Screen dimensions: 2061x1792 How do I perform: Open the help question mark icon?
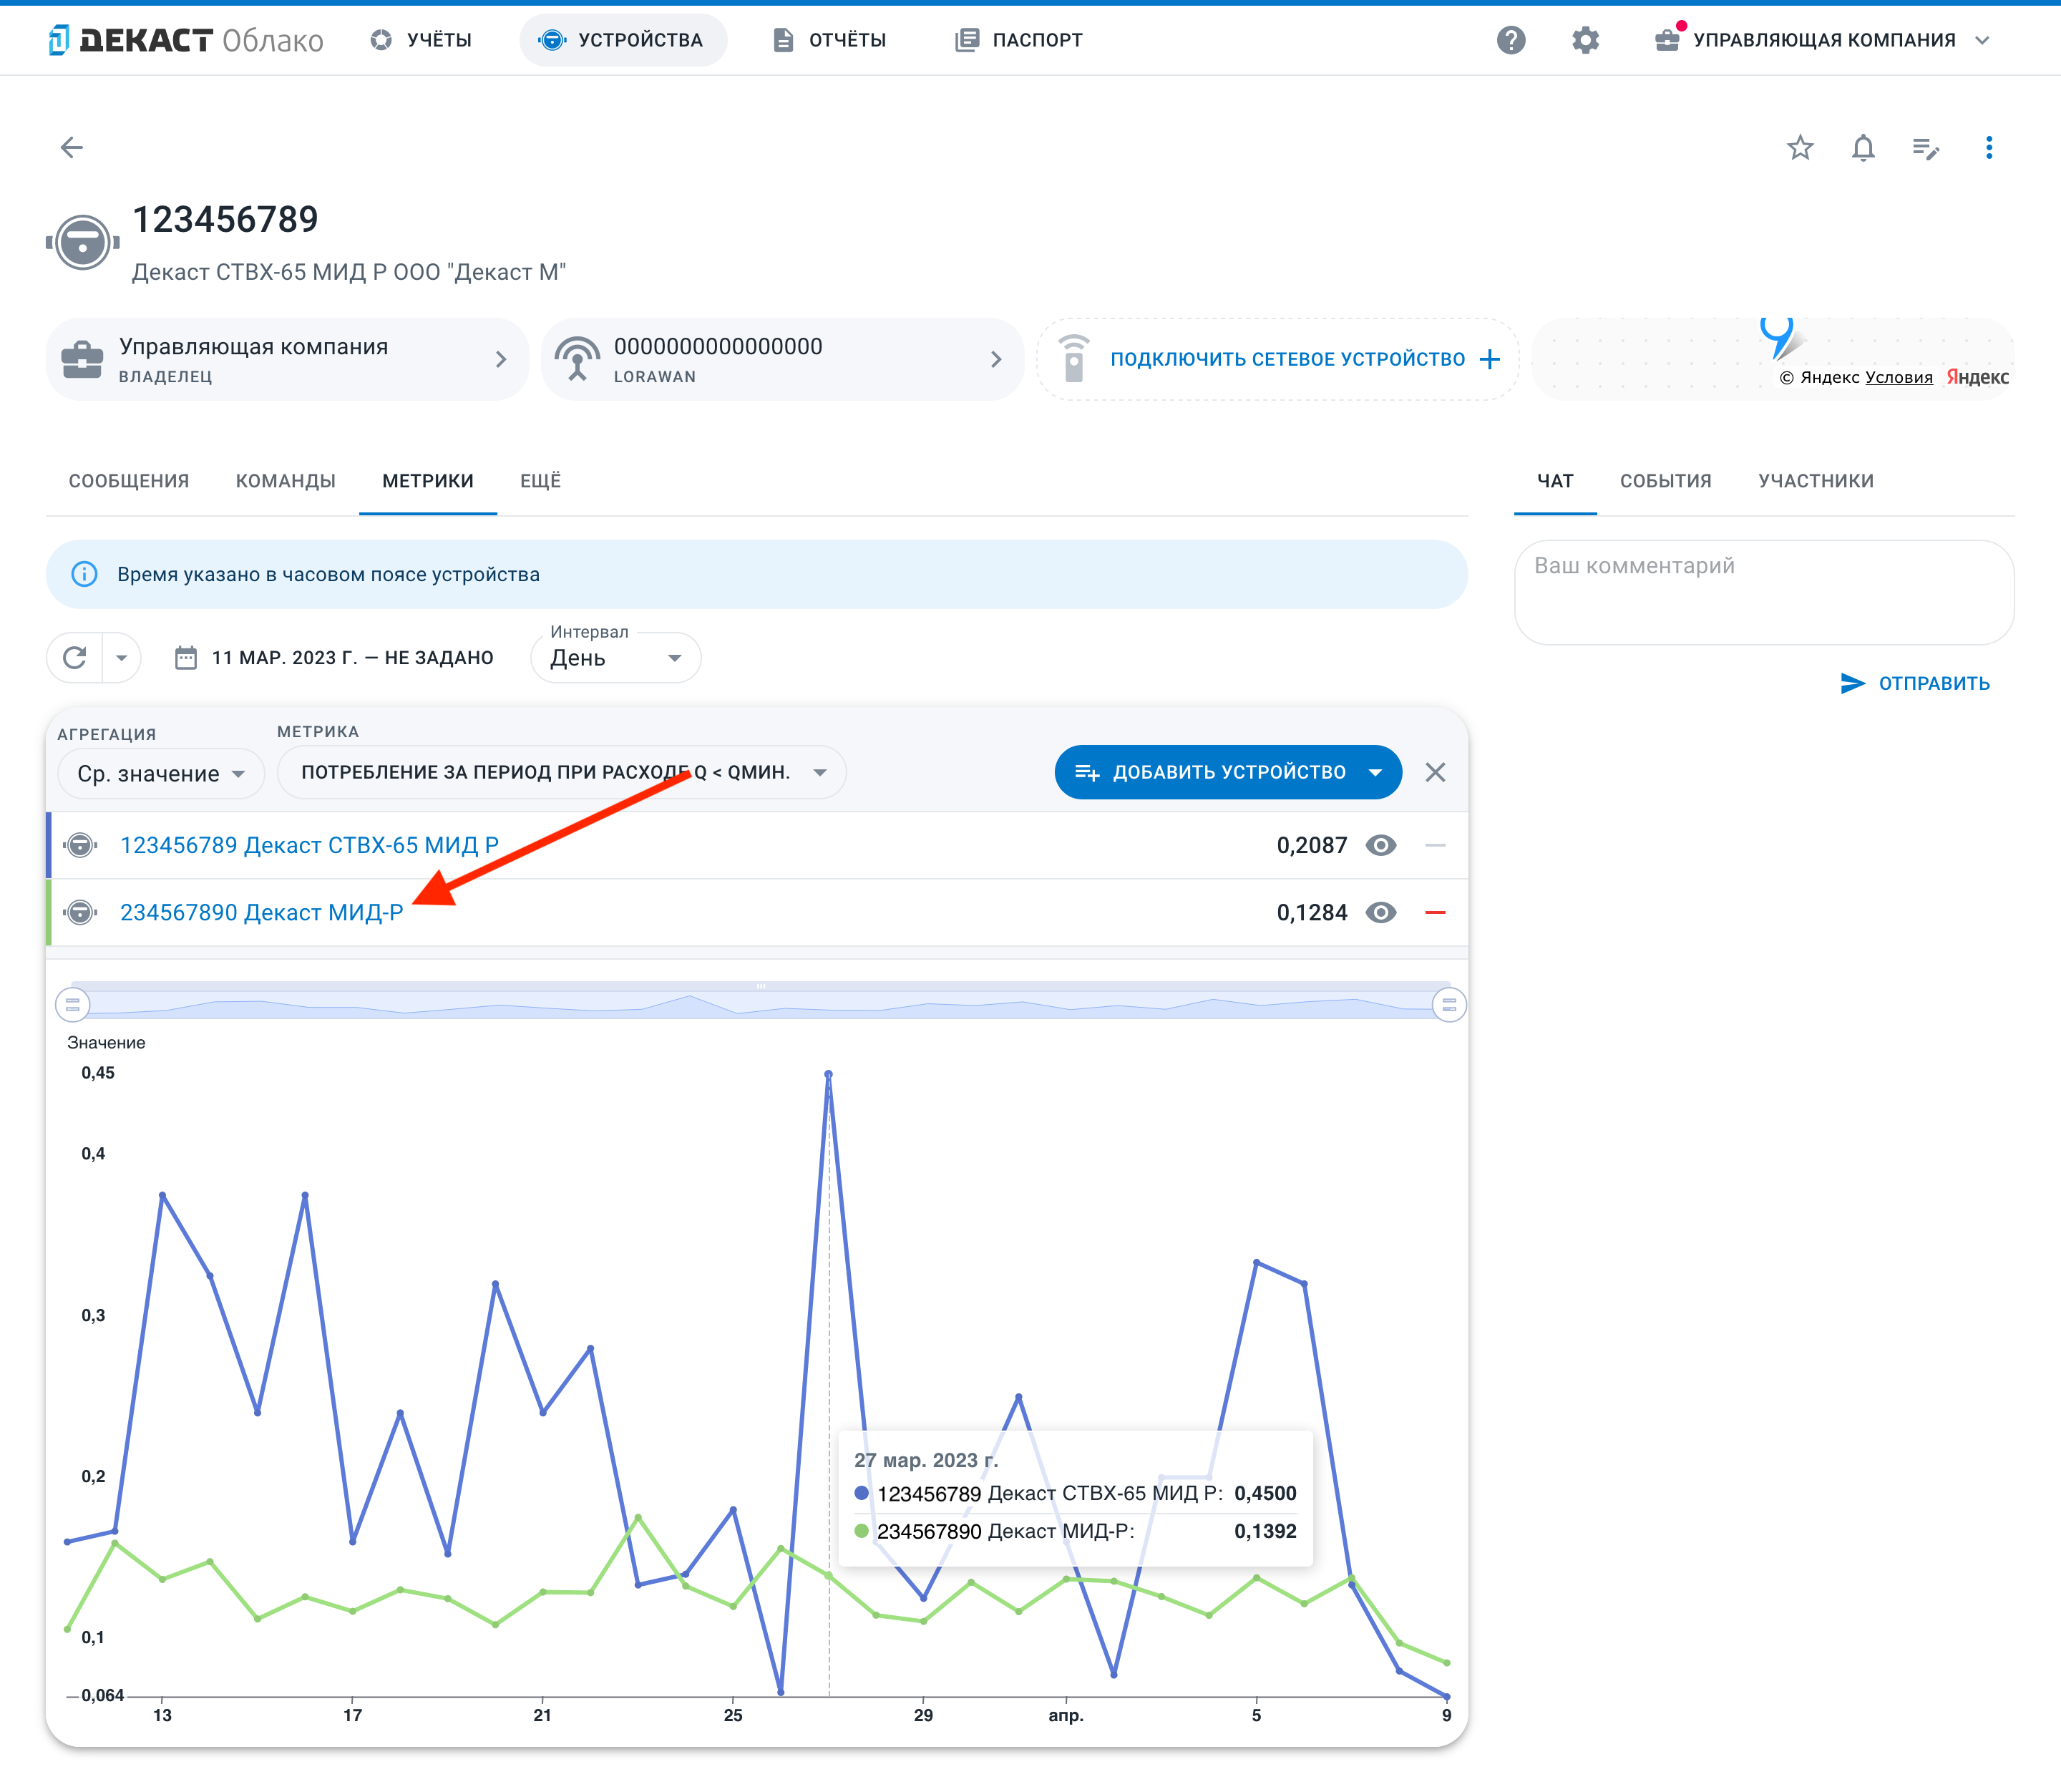(1511, 40)
